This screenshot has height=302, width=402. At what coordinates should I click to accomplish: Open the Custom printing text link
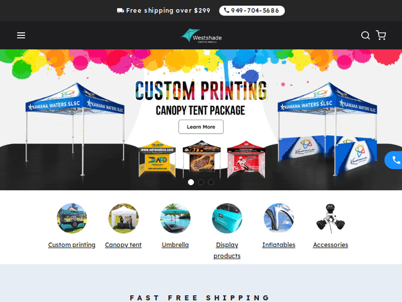(x=72, y=245)
